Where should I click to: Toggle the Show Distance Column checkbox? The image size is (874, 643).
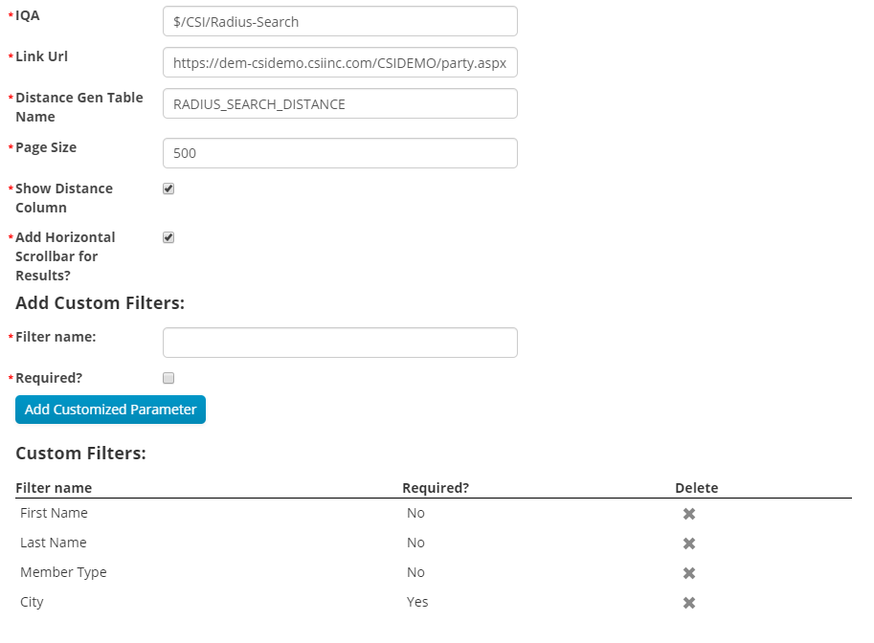coord(168,189)
